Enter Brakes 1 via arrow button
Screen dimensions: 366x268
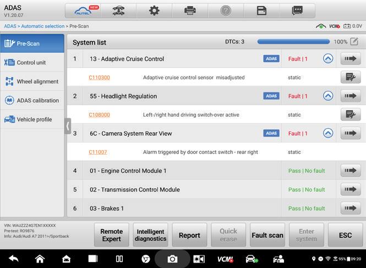coord(351,208)
